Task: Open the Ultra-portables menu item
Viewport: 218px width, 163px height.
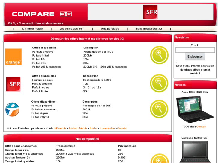Action: point(110,29)
